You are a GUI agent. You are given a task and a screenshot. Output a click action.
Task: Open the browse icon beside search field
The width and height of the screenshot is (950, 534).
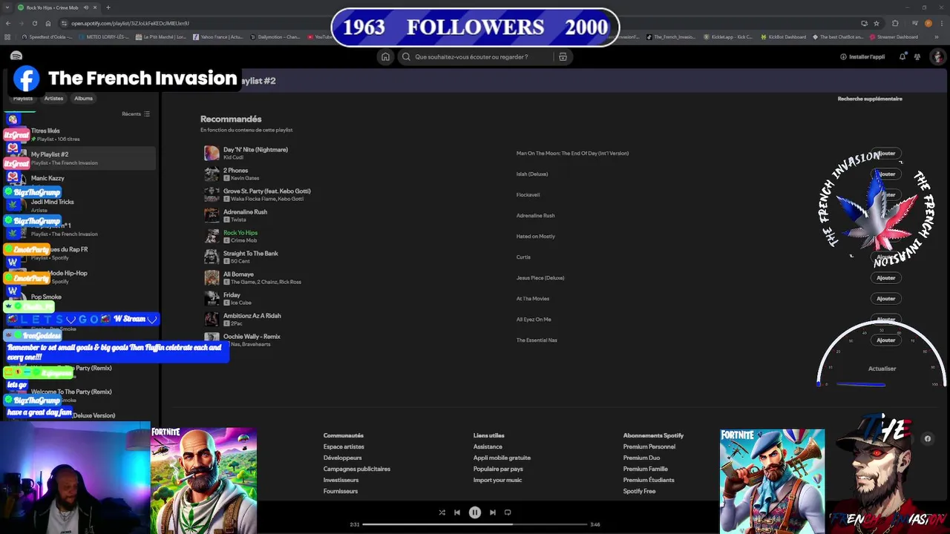click(563, 56)
